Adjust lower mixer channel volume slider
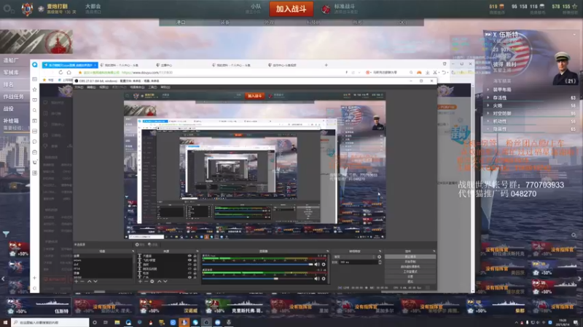The height and width of the screenshot is (327, 583). click(258, 278)
